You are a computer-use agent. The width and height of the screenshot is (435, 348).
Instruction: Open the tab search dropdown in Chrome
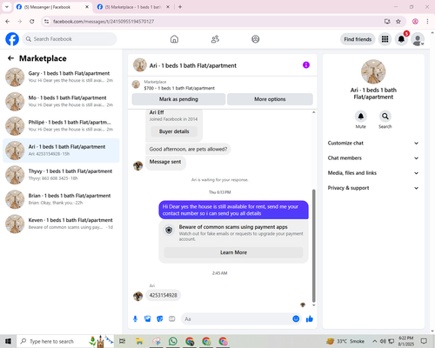point(7,7)
